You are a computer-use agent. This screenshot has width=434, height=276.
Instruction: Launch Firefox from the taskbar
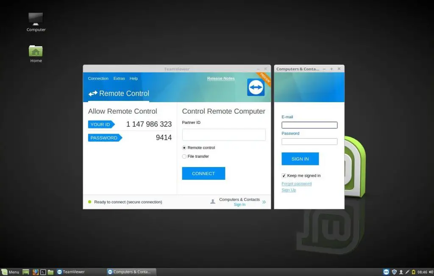click(x=36, y=272)
